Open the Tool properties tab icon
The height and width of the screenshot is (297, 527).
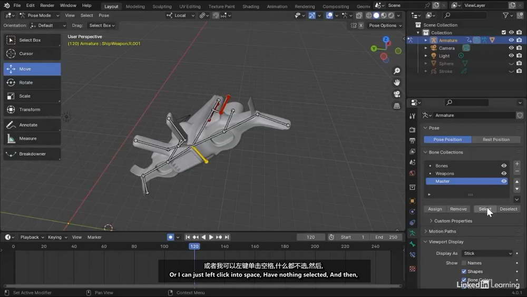pyautogui.click(x=413, y=116)
